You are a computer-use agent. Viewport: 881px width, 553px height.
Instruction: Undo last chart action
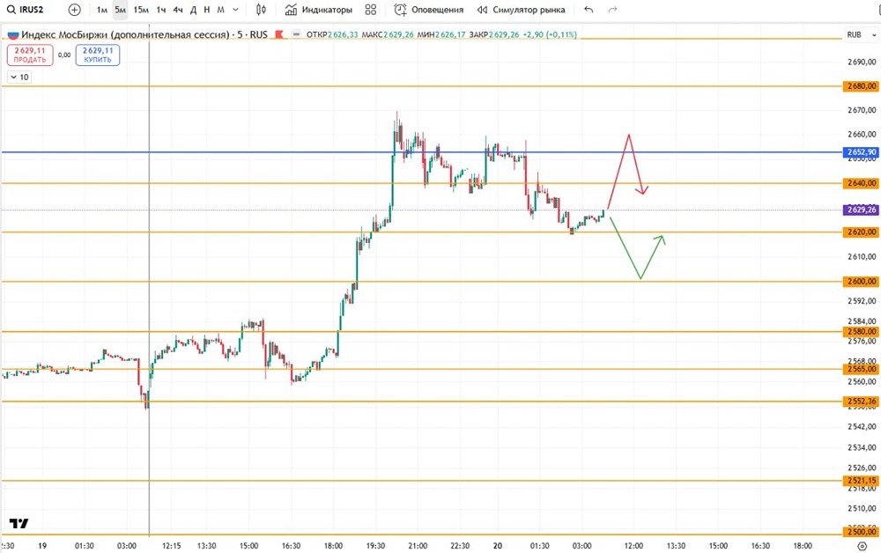(x=589, y=10)
